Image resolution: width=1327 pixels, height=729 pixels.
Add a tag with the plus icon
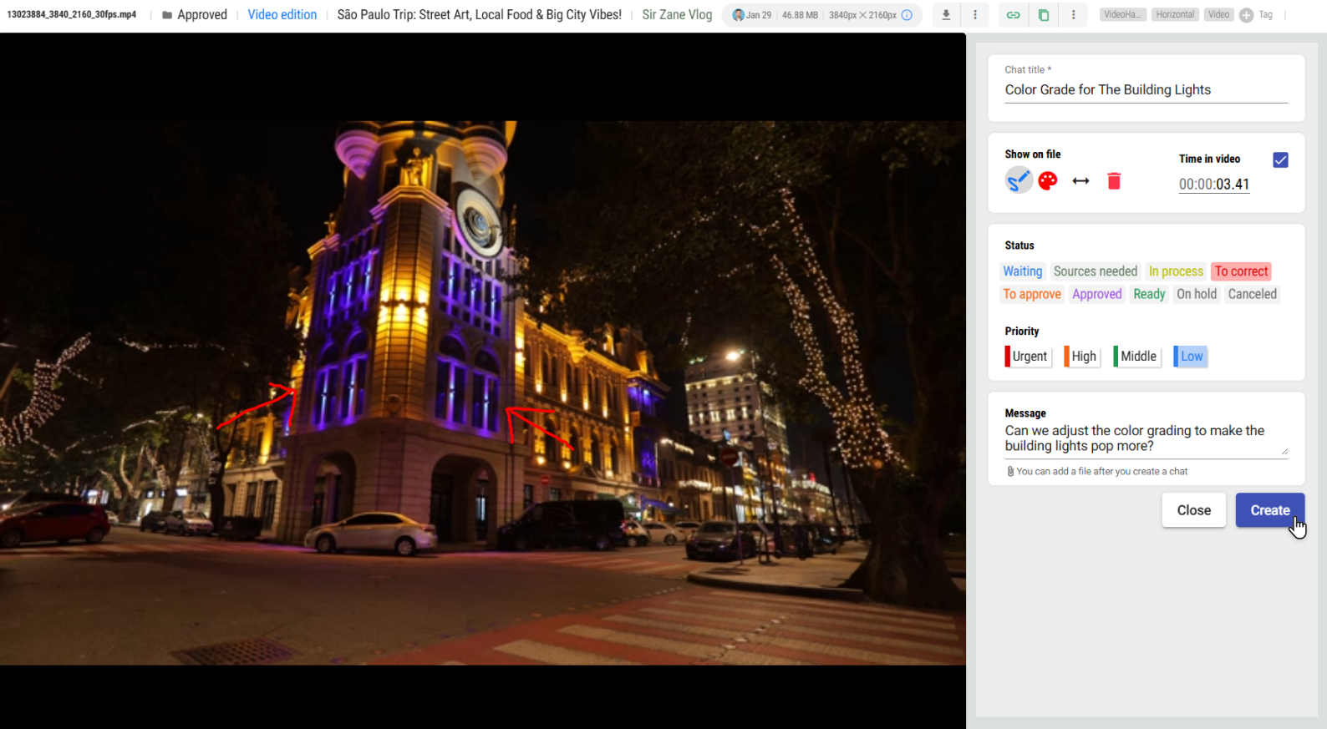coord(1246,15)
